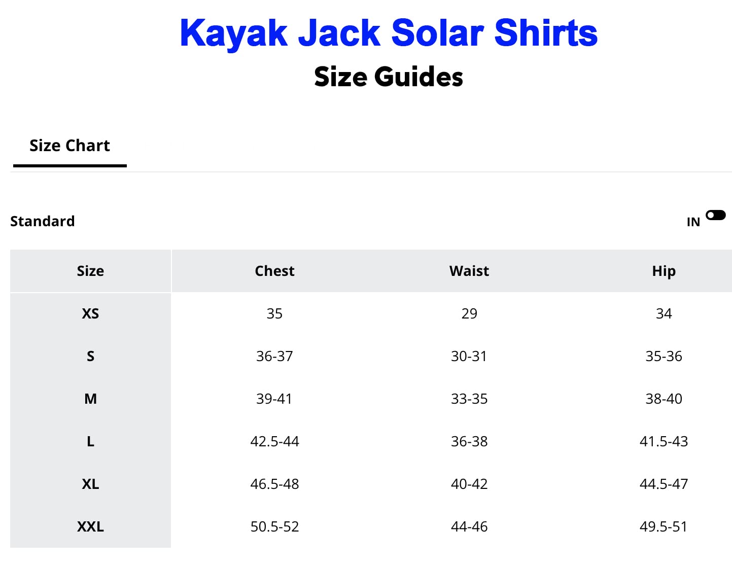This screenshot has height=565, width=732.
Task: Click the Waist column header
Action: pos(469,271)
